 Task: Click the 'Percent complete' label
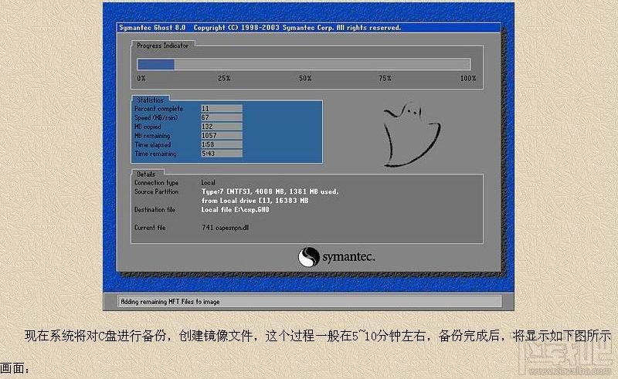(x=158, y=109)
